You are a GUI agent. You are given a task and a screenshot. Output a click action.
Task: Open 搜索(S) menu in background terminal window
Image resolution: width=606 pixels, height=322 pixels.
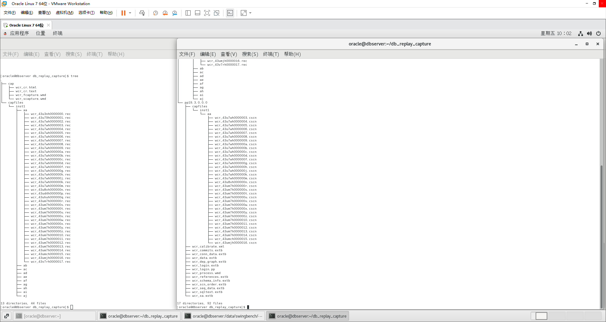[74, 54]
